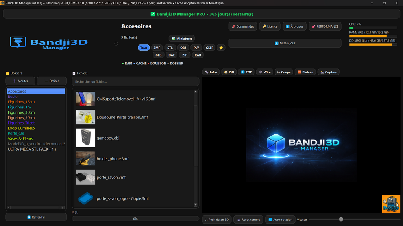The image size is (403, 226).
Task: Take a Capture of the viewer
Action: coord(329,72)
